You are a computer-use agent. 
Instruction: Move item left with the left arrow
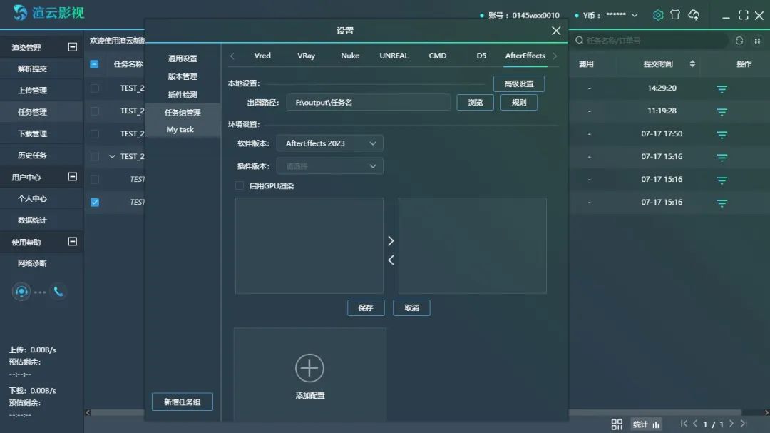tap(391, 260)
